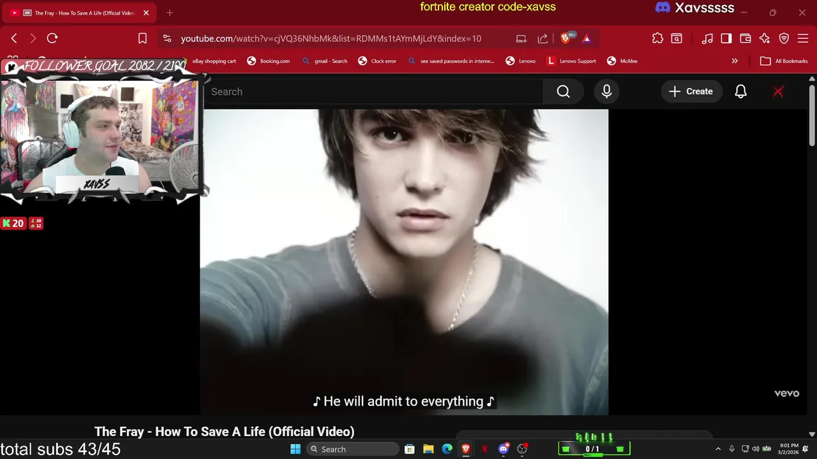The height and width of the screenshot is (459, 817).
Task: Click the YouTube Search field
Action: pyautogui.click(x=373, y=92)
